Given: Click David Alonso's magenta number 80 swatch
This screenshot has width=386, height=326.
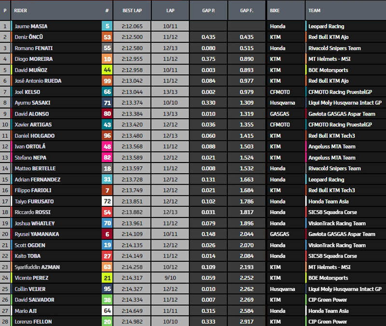Looking at the screenshot, I should tap(107, 114).
